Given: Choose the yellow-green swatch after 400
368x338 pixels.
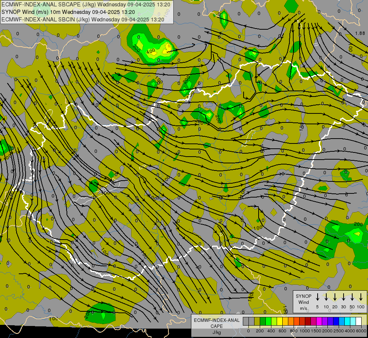Looking at the screenshot, I should (274, 321).
